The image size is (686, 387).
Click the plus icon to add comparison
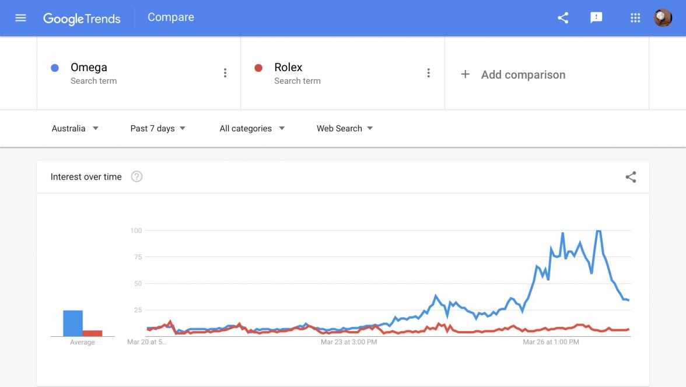pyautogui.click(x=465, y=75)
